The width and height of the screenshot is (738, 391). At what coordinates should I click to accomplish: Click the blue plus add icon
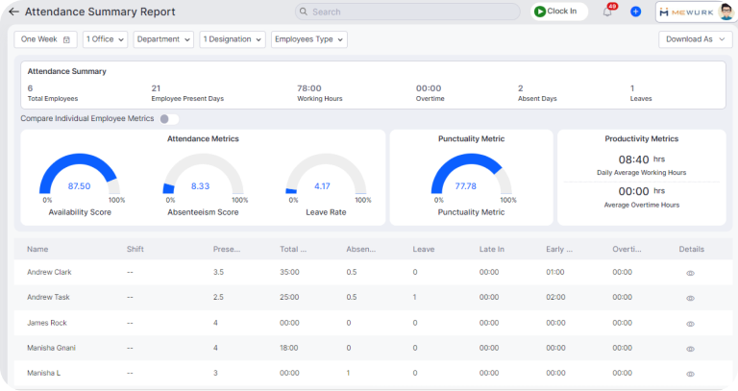pos(635,12)
